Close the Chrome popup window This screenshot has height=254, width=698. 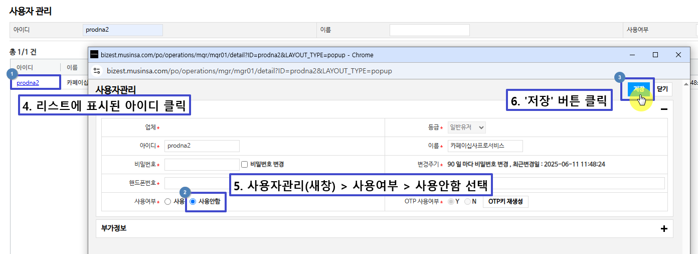[678, 55]
